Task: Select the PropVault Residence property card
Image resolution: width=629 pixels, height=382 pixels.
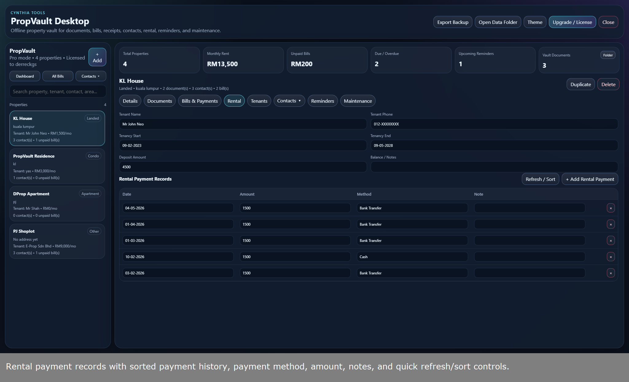Action: pyautogui.click(x=57, y=166)
